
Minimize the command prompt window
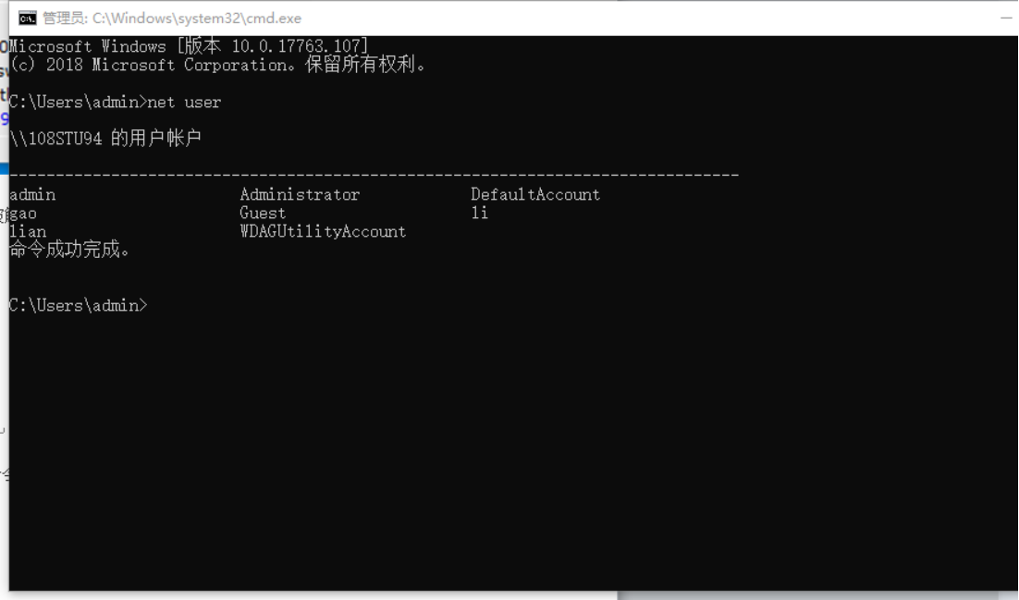1006,18
